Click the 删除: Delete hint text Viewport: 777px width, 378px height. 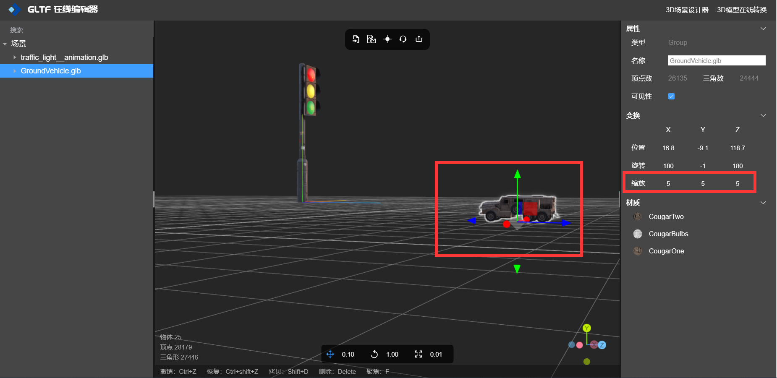[x=337, y=372]
